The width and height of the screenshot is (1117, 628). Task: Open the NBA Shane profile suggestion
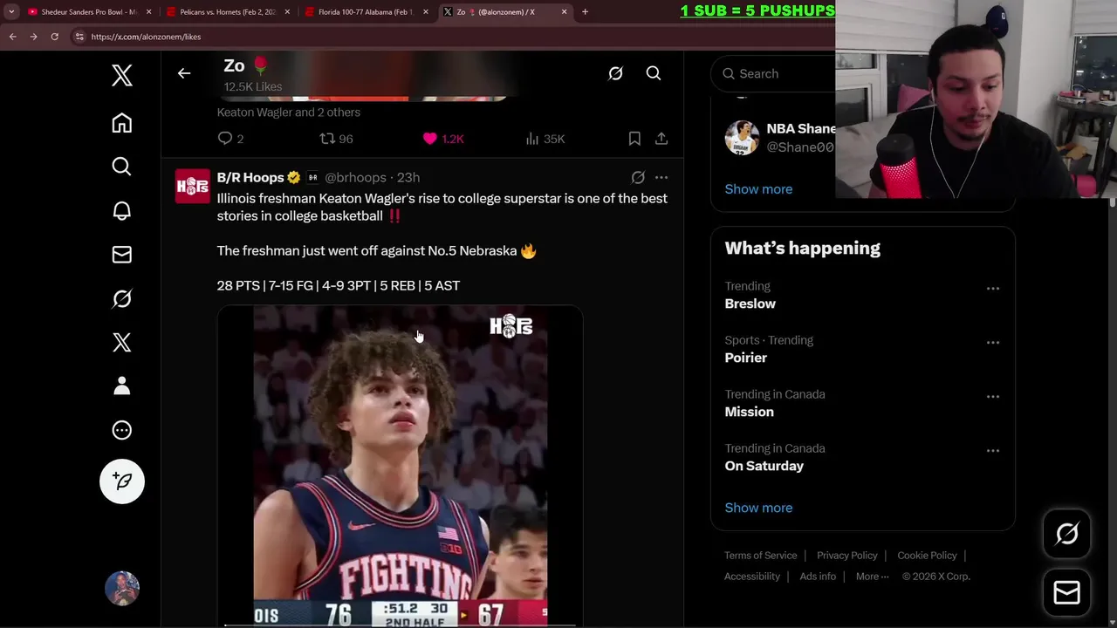779,138
